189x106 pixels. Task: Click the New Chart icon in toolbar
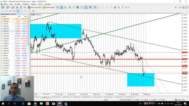pyautogui.click(x=2, y=7)
